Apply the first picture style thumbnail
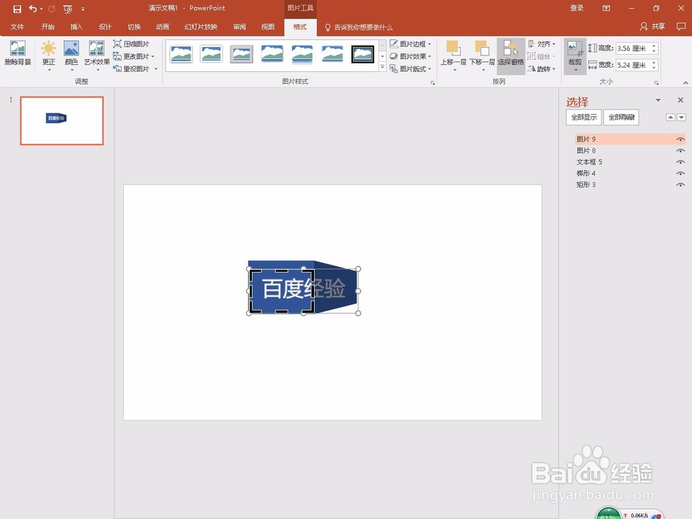Image resolution: width=692 pixels, height=519 pixels. (181, 54)
